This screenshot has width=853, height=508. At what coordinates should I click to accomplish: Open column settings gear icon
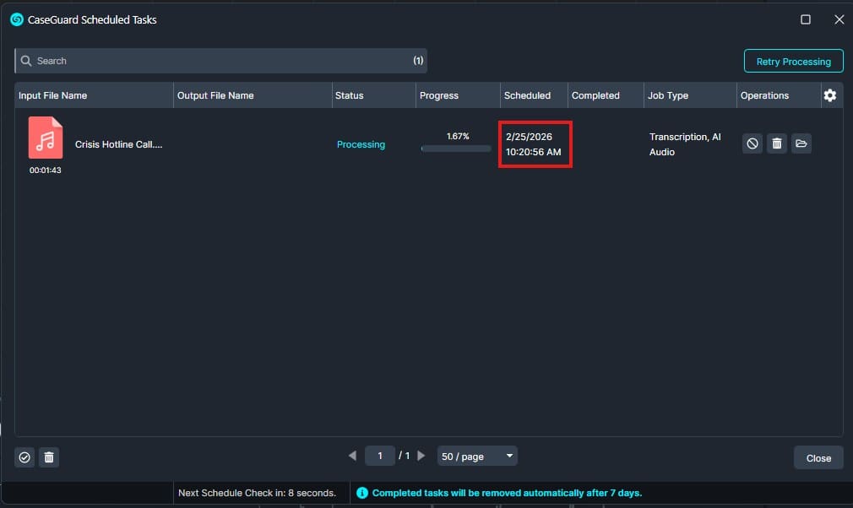point(830,95)
